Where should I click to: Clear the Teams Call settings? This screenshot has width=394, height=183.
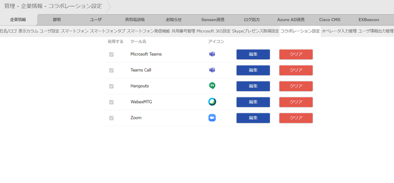(x=296, y=70)
